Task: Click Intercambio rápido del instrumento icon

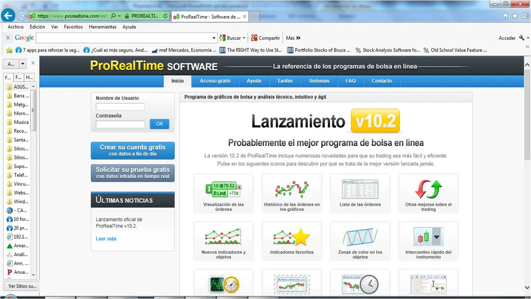Action: (x=428, y=237)
